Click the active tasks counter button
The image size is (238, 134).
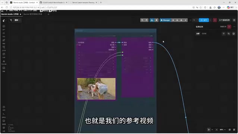[224, 20]
